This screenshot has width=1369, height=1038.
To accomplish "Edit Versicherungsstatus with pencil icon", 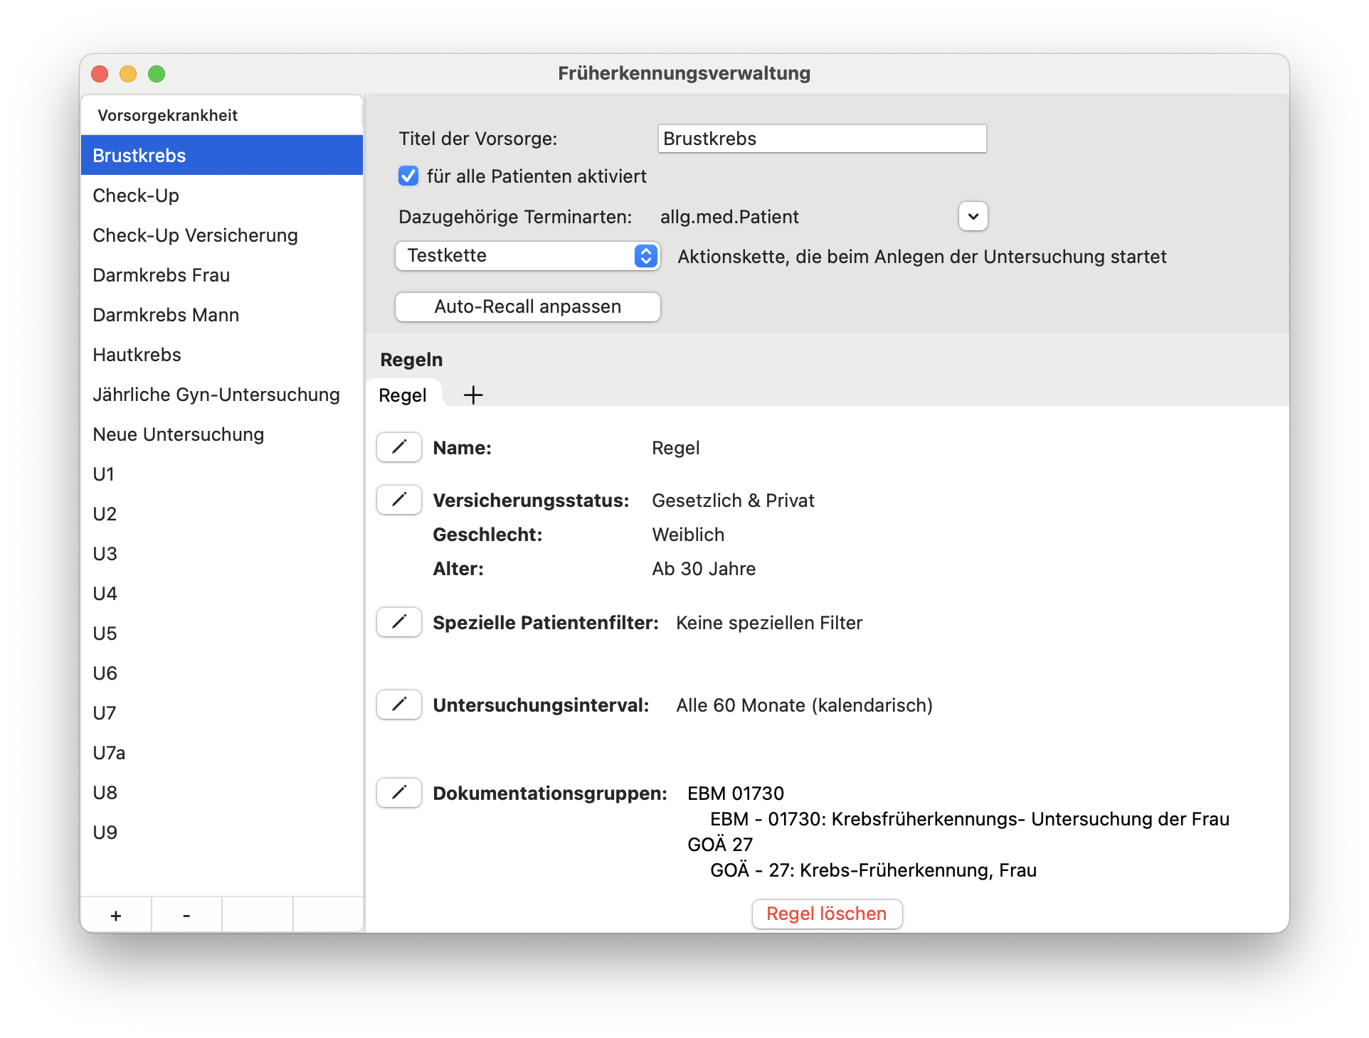I will click(399, 500).
